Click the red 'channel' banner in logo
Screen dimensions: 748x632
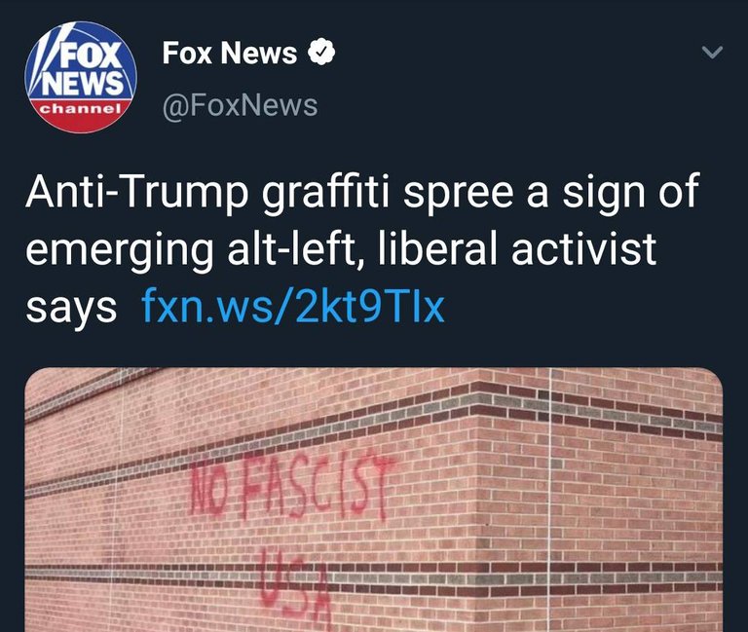click(80, 108)
